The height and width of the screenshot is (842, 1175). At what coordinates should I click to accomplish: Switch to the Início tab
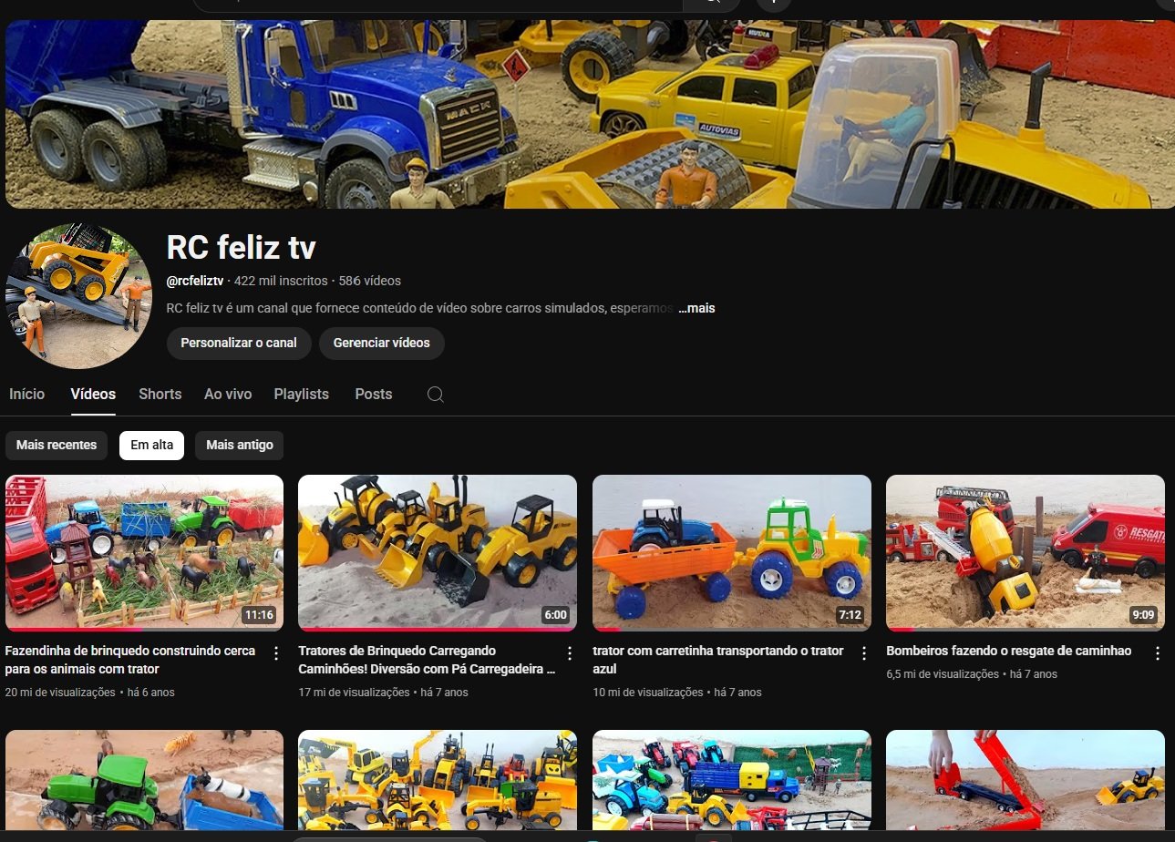(x=26, y=394)
